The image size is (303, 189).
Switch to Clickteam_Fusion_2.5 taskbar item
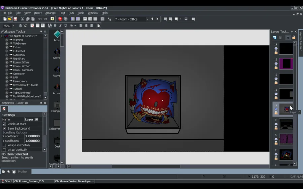click(x=34, y=181)
